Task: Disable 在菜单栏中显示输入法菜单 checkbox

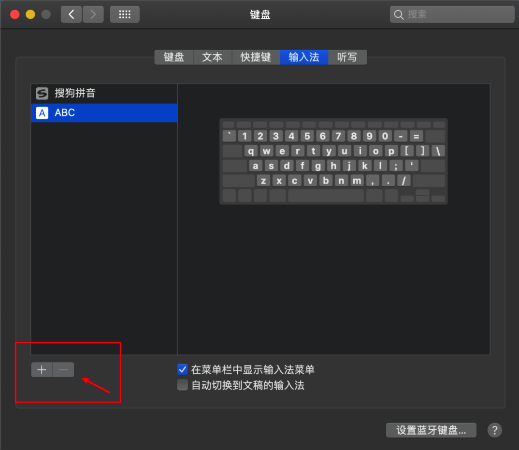Action: point(182,370)
